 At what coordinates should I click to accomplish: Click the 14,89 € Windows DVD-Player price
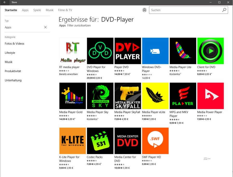tap(146, 78)
